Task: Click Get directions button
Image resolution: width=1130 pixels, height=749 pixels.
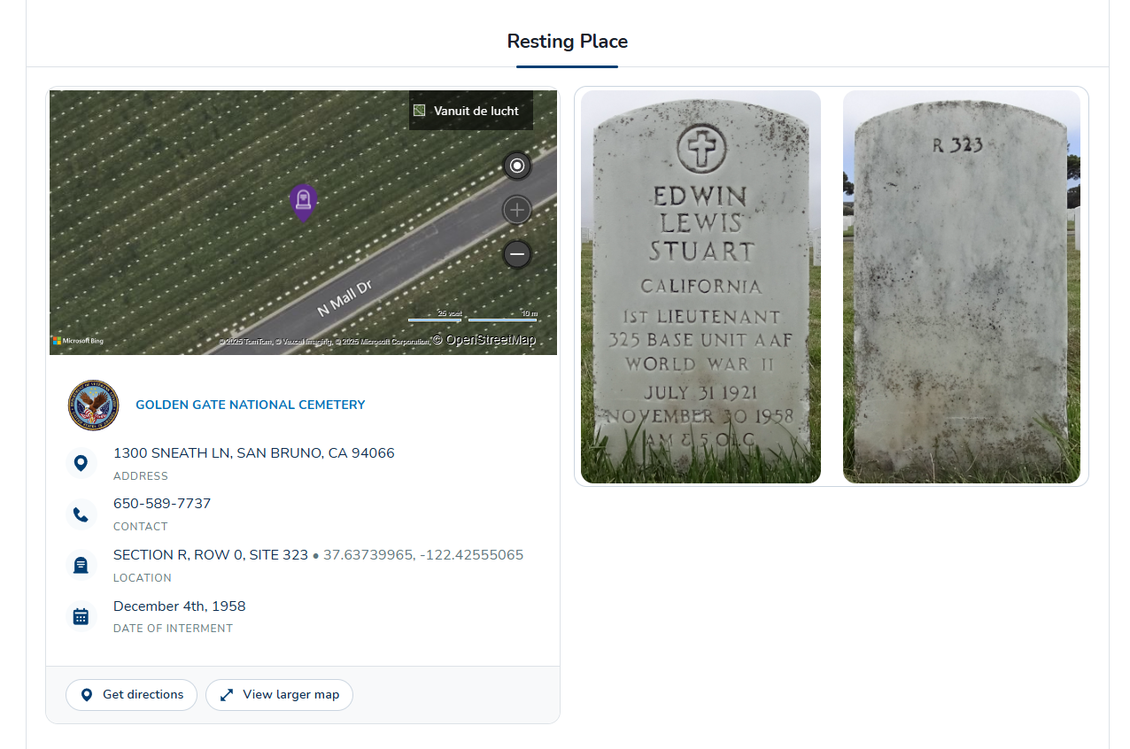Action: tap(131, 695)
